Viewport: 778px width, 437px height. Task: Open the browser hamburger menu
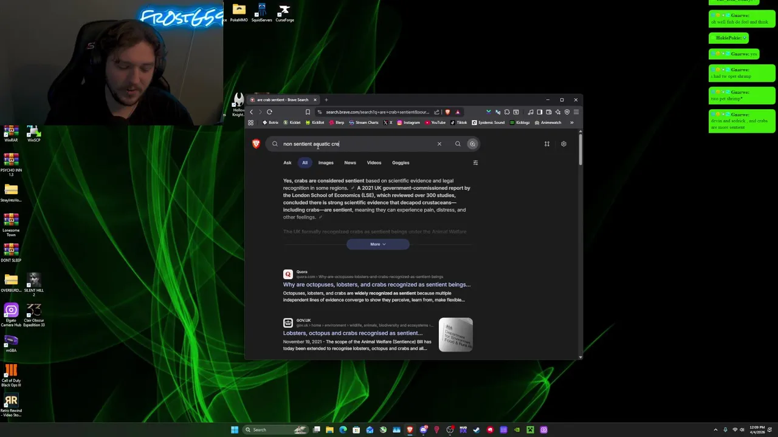[x=576, y=112]
